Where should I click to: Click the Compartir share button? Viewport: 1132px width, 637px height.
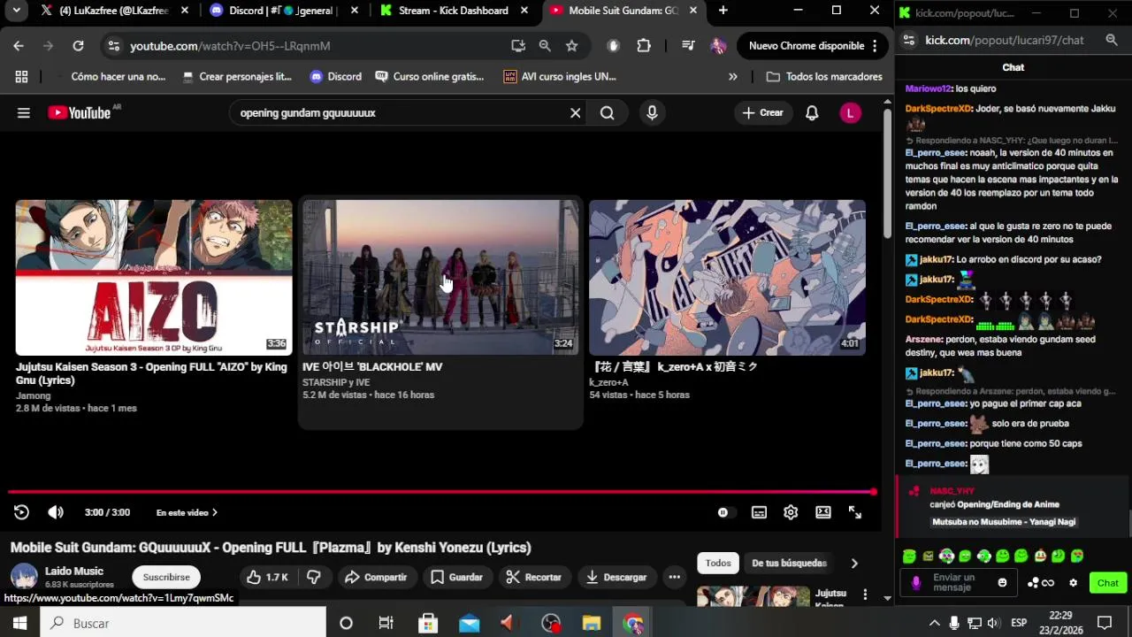(376, 577)
